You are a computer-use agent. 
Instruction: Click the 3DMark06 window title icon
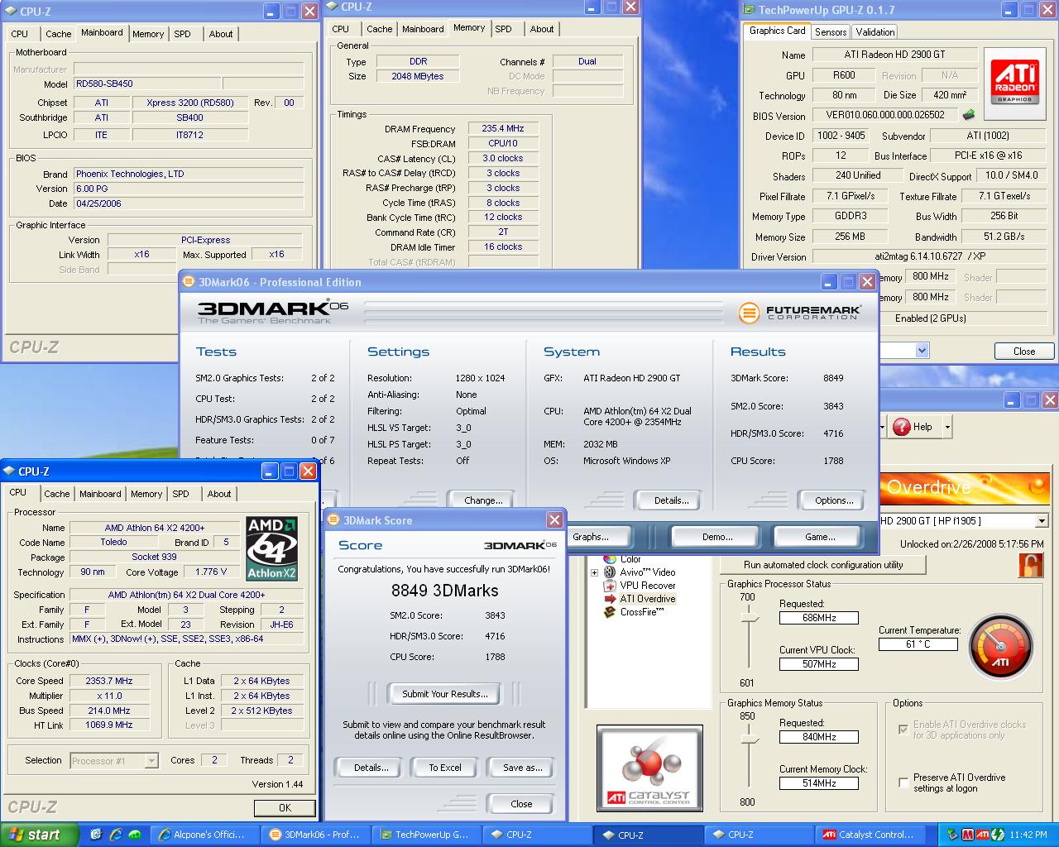click(189, 282)
